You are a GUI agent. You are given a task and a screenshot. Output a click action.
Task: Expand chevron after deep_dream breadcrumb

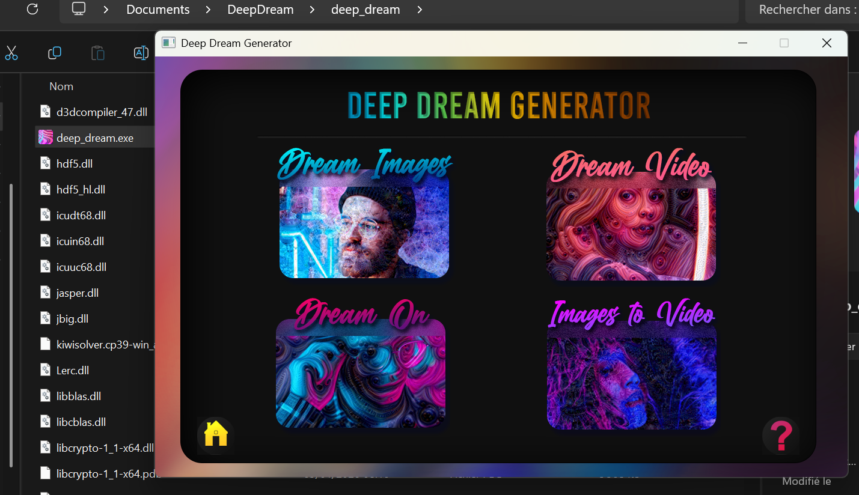[x=420, y=10]
